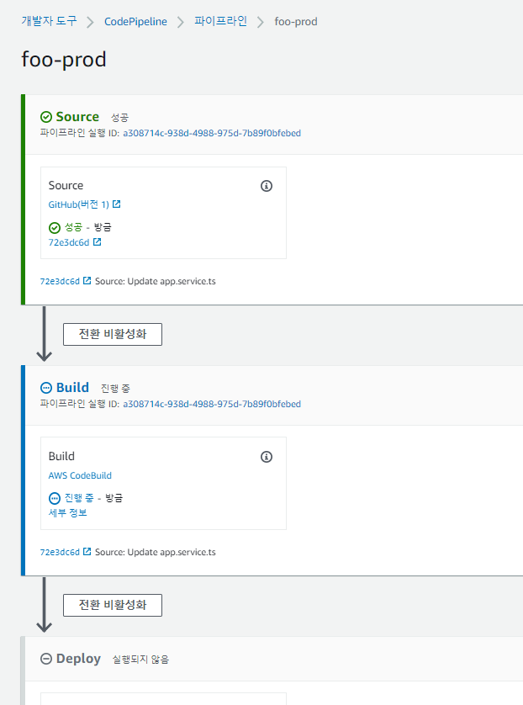Click info icon in Source action card
523x705 pixels.
267,186
